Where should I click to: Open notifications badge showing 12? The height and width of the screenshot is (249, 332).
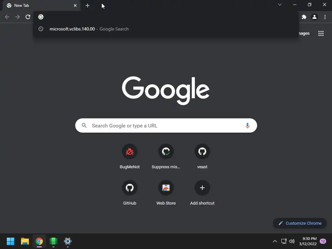pos(323,241)
